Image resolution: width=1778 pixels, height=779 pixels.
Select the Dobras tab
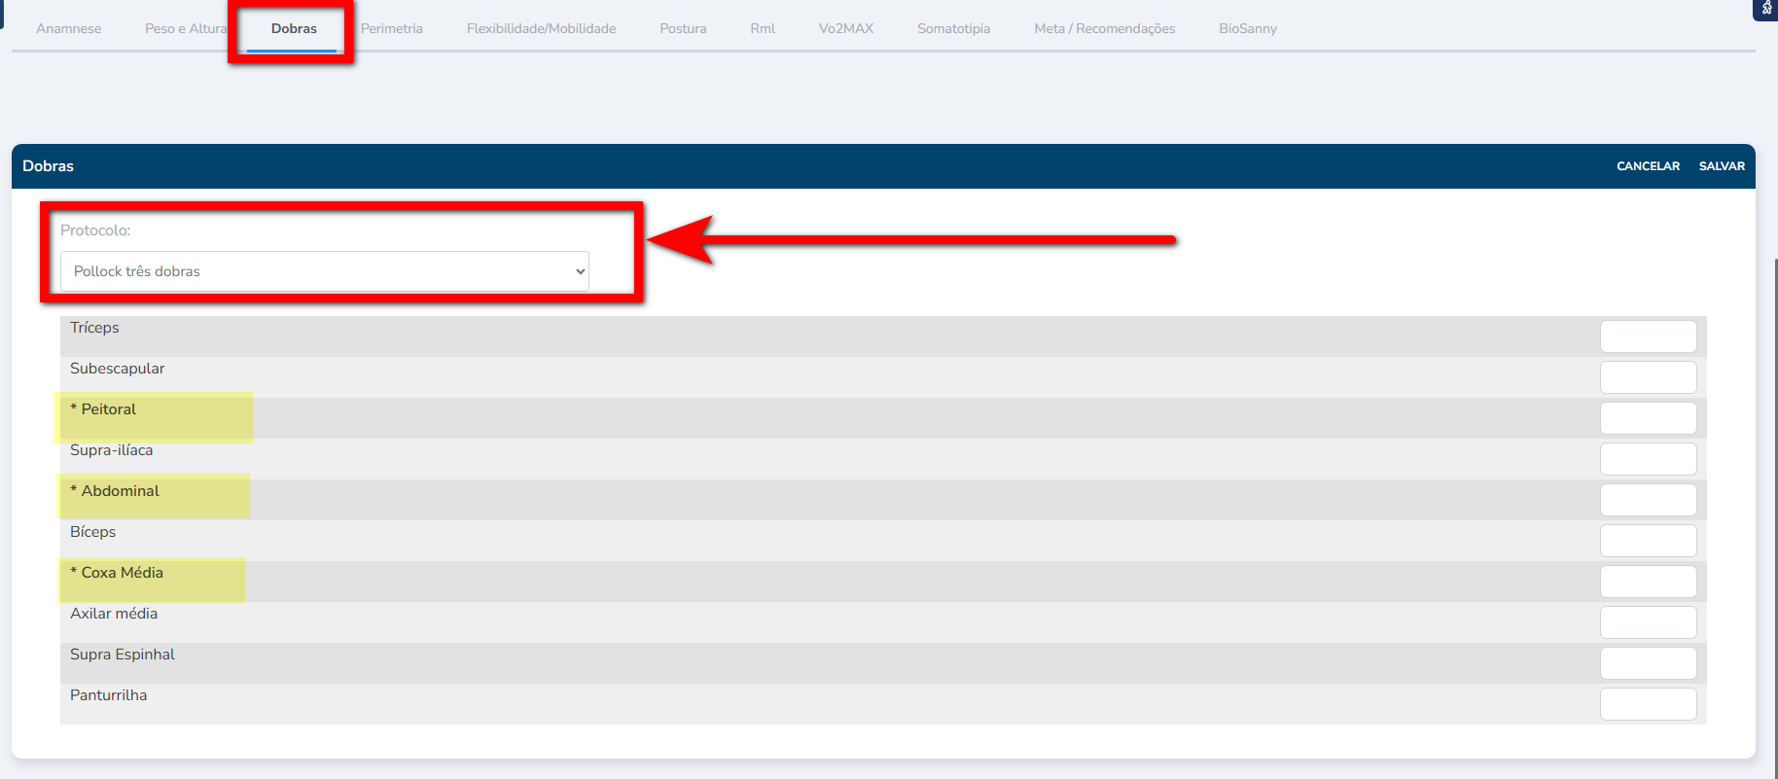point(294,28)
